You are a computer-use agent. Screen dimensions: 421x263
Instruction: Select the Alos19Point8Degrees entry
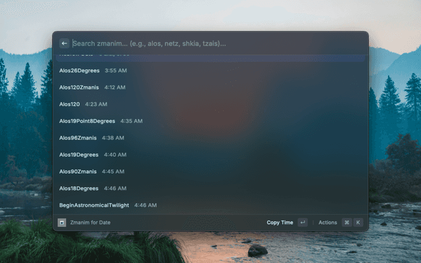(87, 121)
